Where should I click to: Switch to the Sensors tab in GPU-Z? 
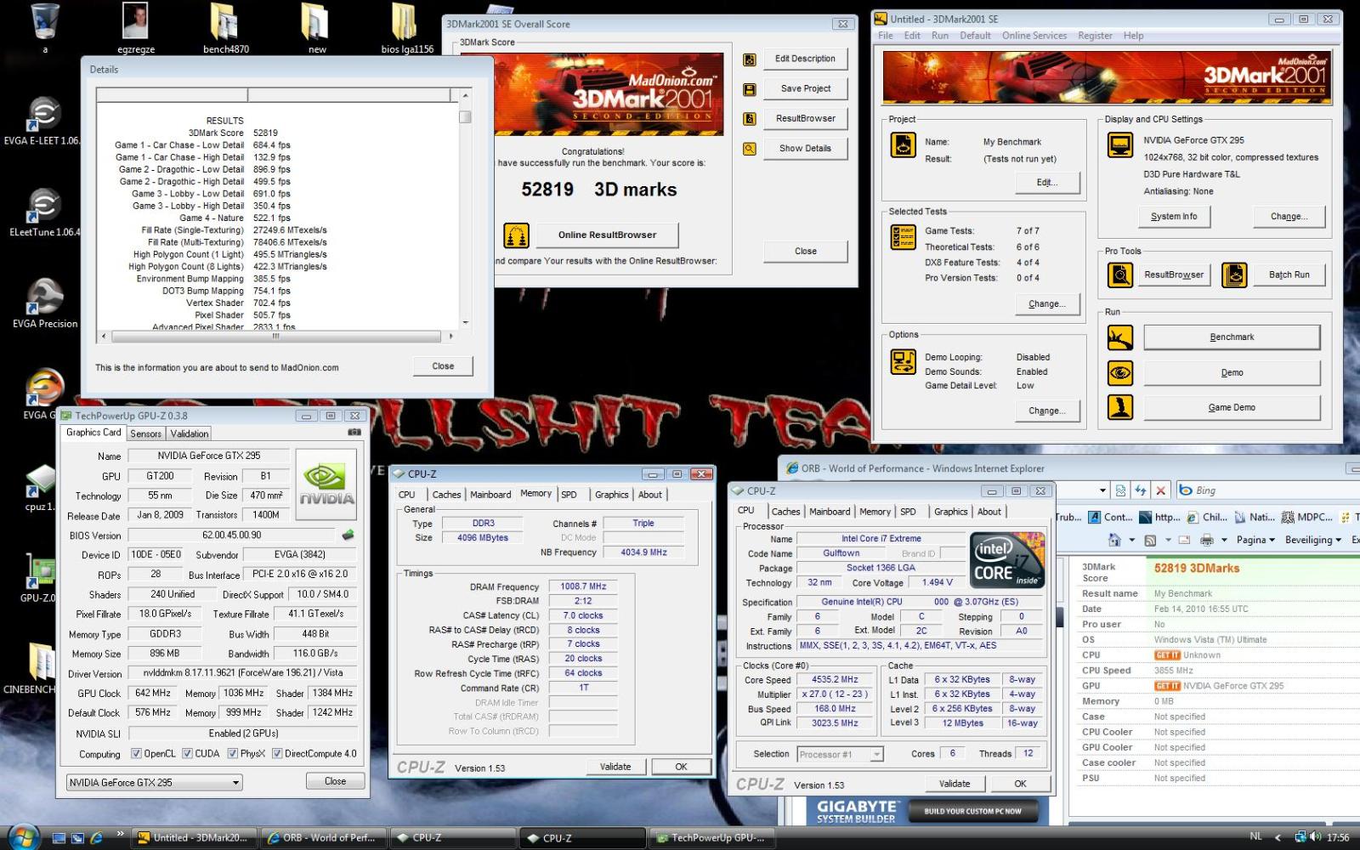(145, 433)
